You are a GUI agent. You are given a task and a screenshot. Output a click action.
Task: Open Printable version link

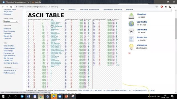(x=9, y=73)
